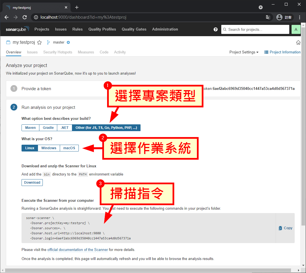Click the browser back arrow

point(7,17)
